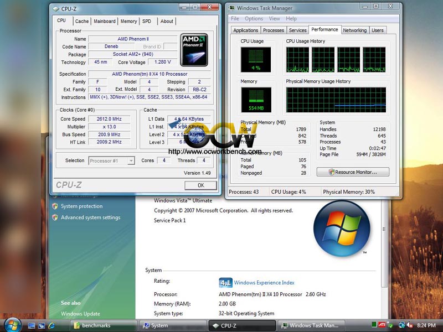Click the HT Link 2009.2 MHz value
The height and width of the screenshot is (332, 443).
coord(109,142)
